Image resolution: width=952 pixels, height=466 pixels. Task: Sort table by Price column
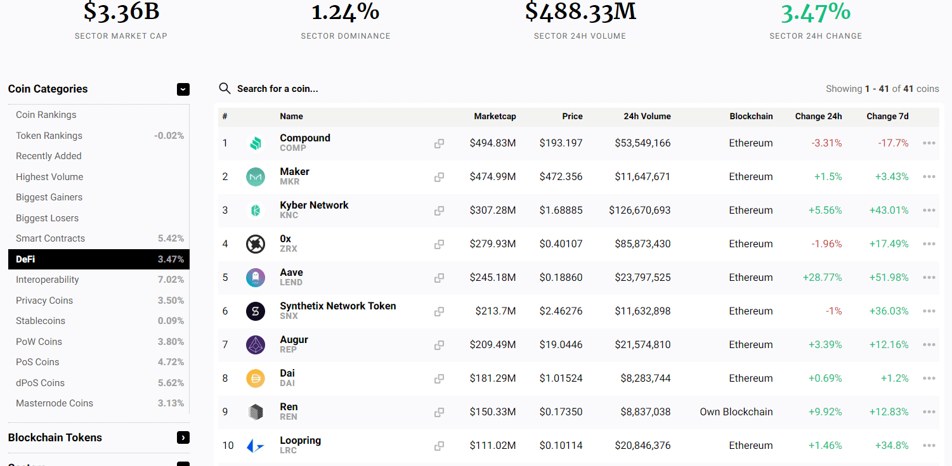(x=572, y=117)
